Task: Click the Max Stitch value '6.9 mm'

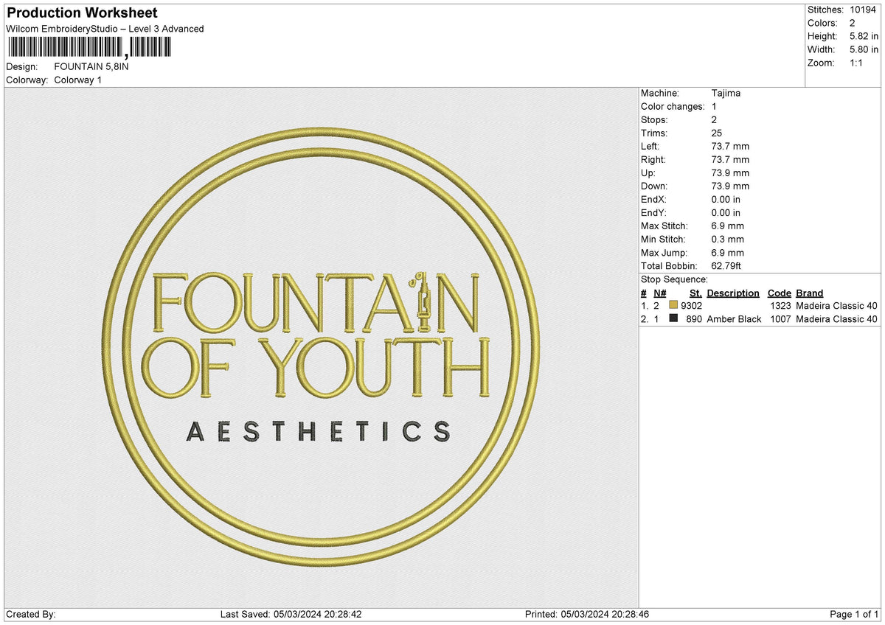Action: click(727, 226)
